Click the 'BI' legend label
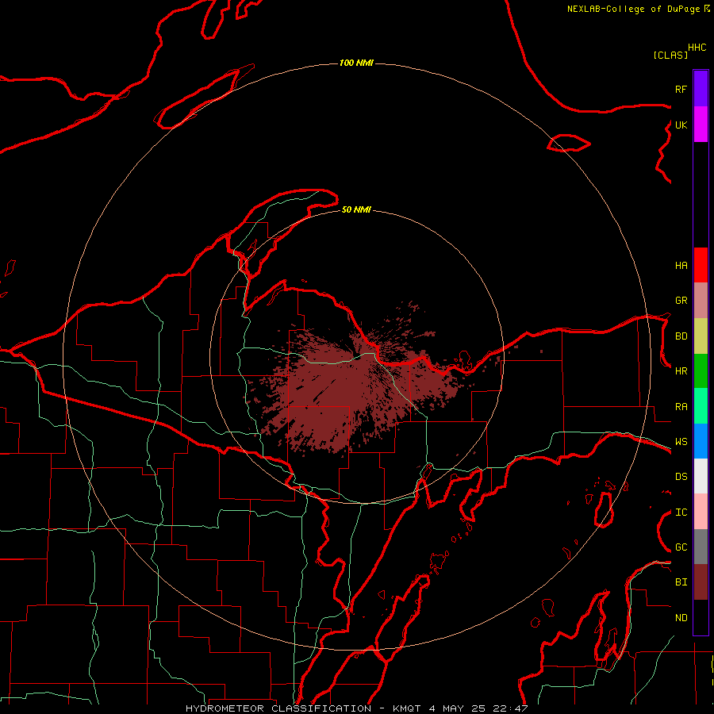Viewport: 714px width, 714px height. point(681,582)
